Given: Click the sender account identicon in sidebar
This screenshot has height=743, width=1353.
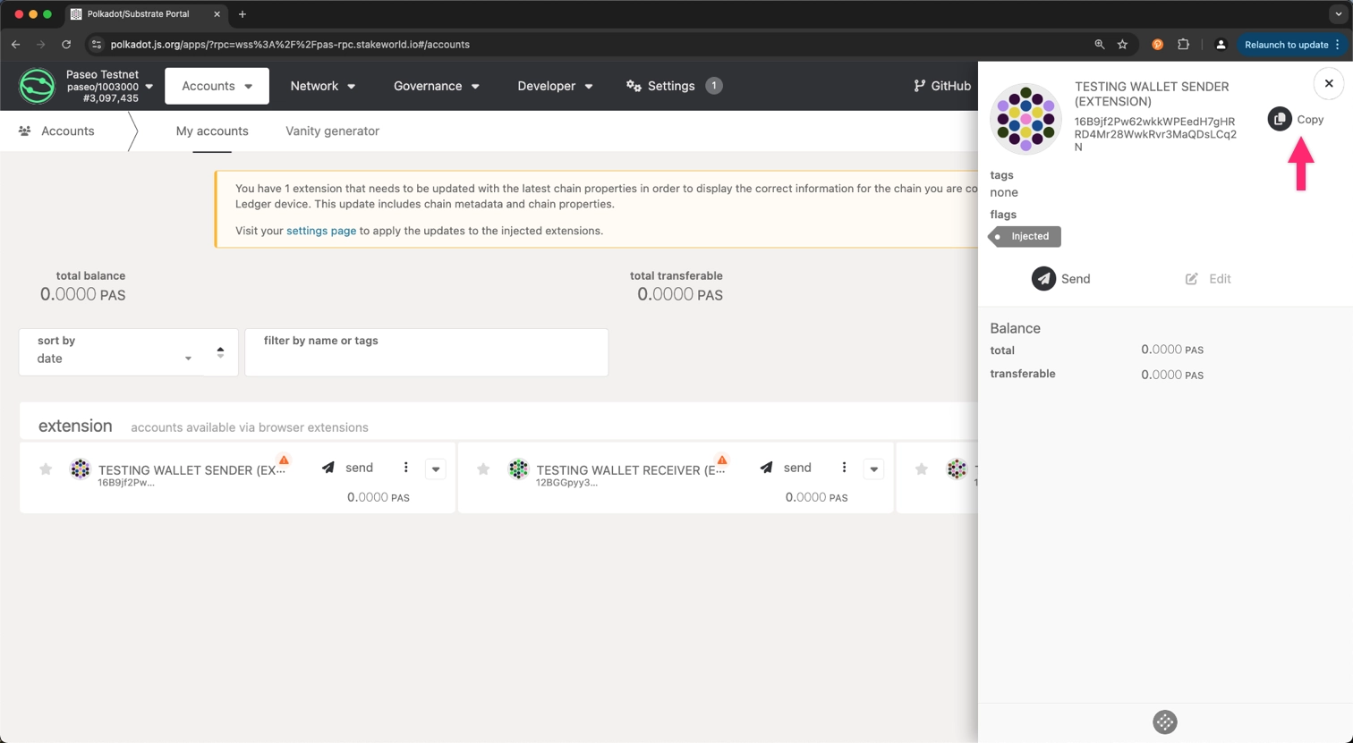Looking at the screenshot, I should coord(1025,119).
